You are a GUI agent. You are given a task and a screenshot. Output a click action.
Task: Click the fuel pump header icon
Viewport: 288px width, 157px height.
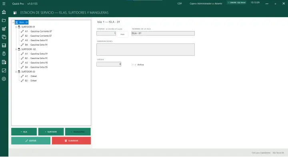tap(15, 13)
